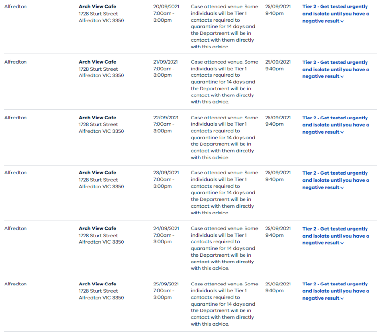
Task: Select Arch View Cafe name in 22/09/2021 row
Action: [x=98, y=118]
